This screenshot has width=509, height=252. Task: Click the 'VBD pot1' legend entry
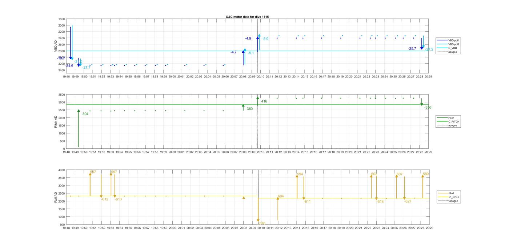454,40
